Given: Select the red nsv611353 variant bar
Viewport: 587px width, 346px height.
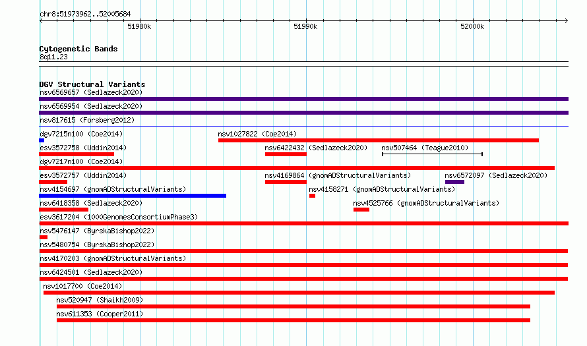Looking at the screenshot, I should point(293,320).
